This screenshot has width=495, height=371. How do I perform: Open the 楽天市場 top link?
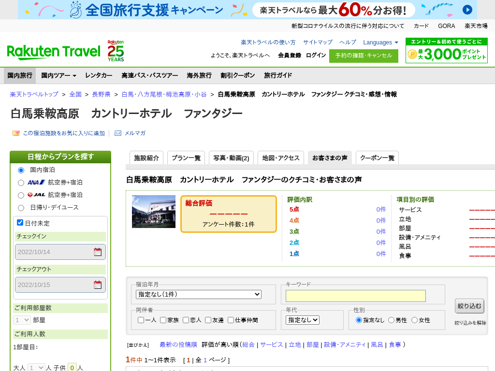tap(476, 26)
